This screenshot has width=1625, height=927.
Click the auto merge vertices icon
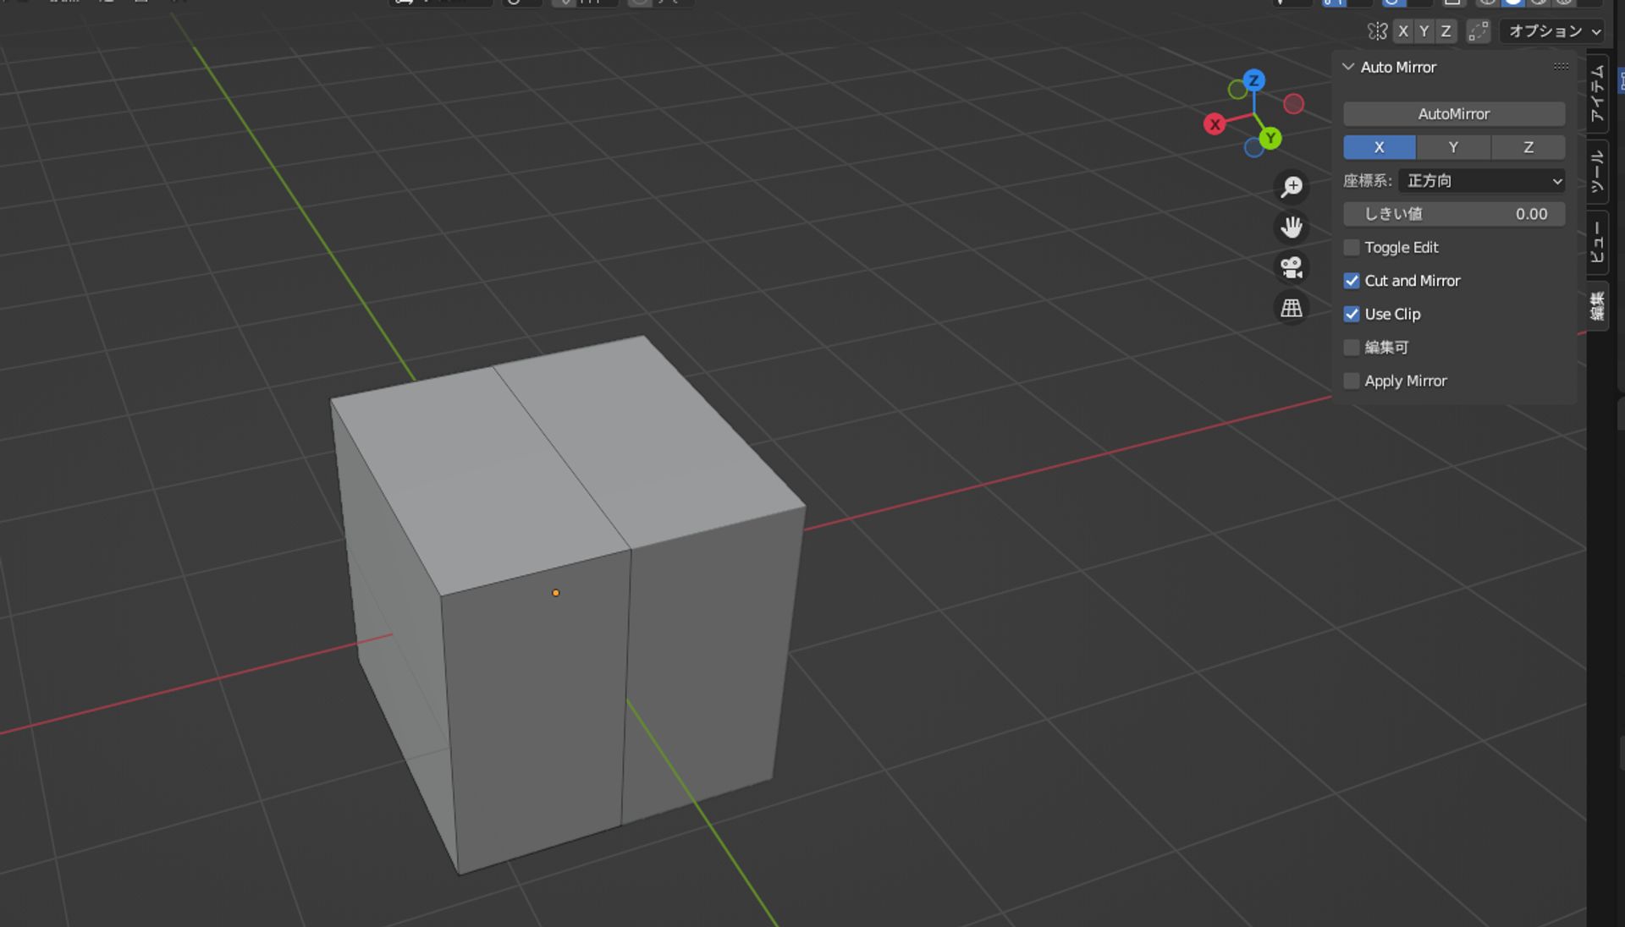[1478, 31]
